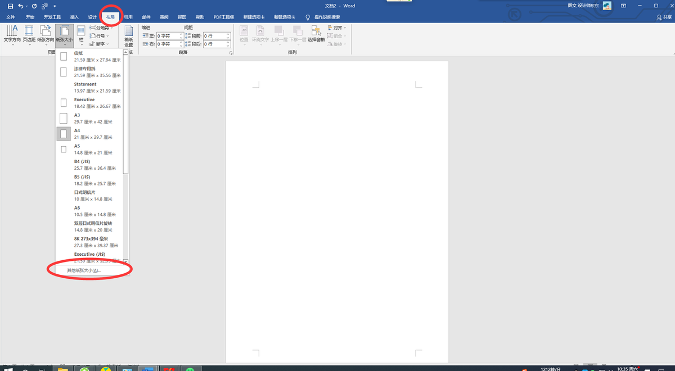Collapse the 纸张大小 paper size button
The width and height of the screenshot is (675, 371).
[65, 37]
